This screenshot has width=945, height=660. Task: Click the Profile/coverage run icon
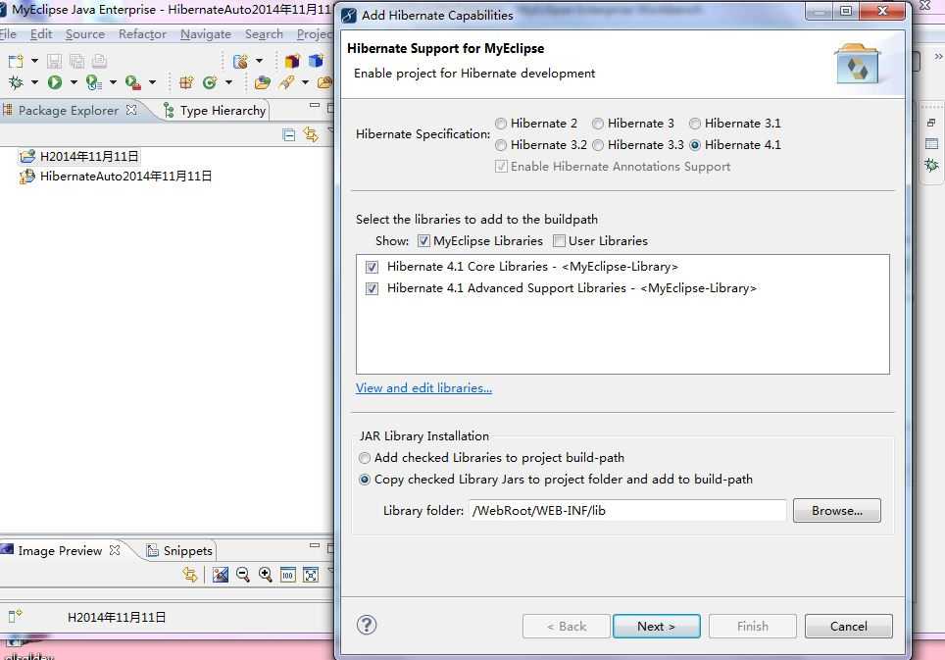tap(93, 82)
